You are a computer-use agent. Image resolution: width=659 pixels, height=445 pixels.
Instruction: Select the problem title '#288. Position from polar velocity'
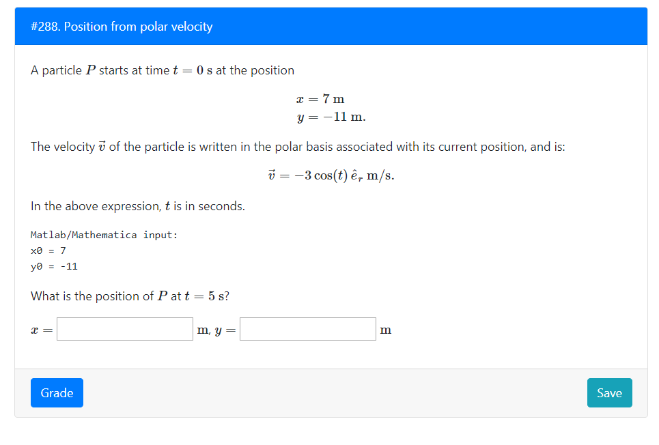(x=120, y=27)
